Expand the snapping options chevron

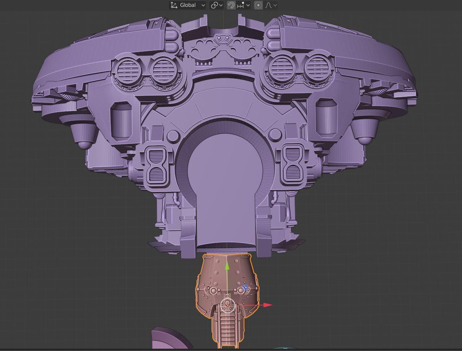click(248, 5)
